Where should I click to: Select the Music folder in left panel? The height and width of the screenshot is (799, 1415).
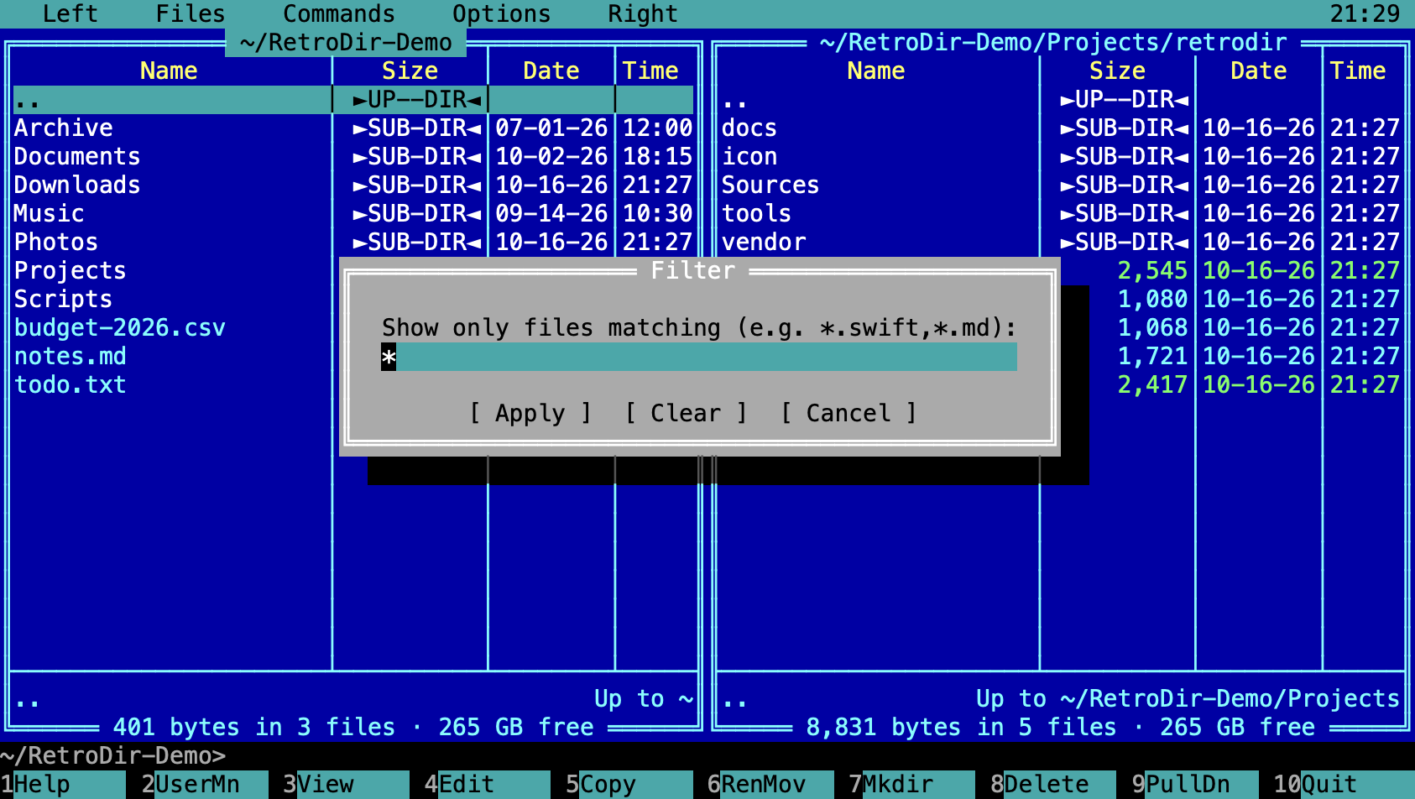click(x=353, y=214)
